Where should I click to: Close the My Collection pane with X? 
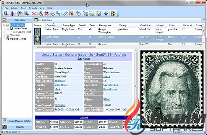point(204,19)
